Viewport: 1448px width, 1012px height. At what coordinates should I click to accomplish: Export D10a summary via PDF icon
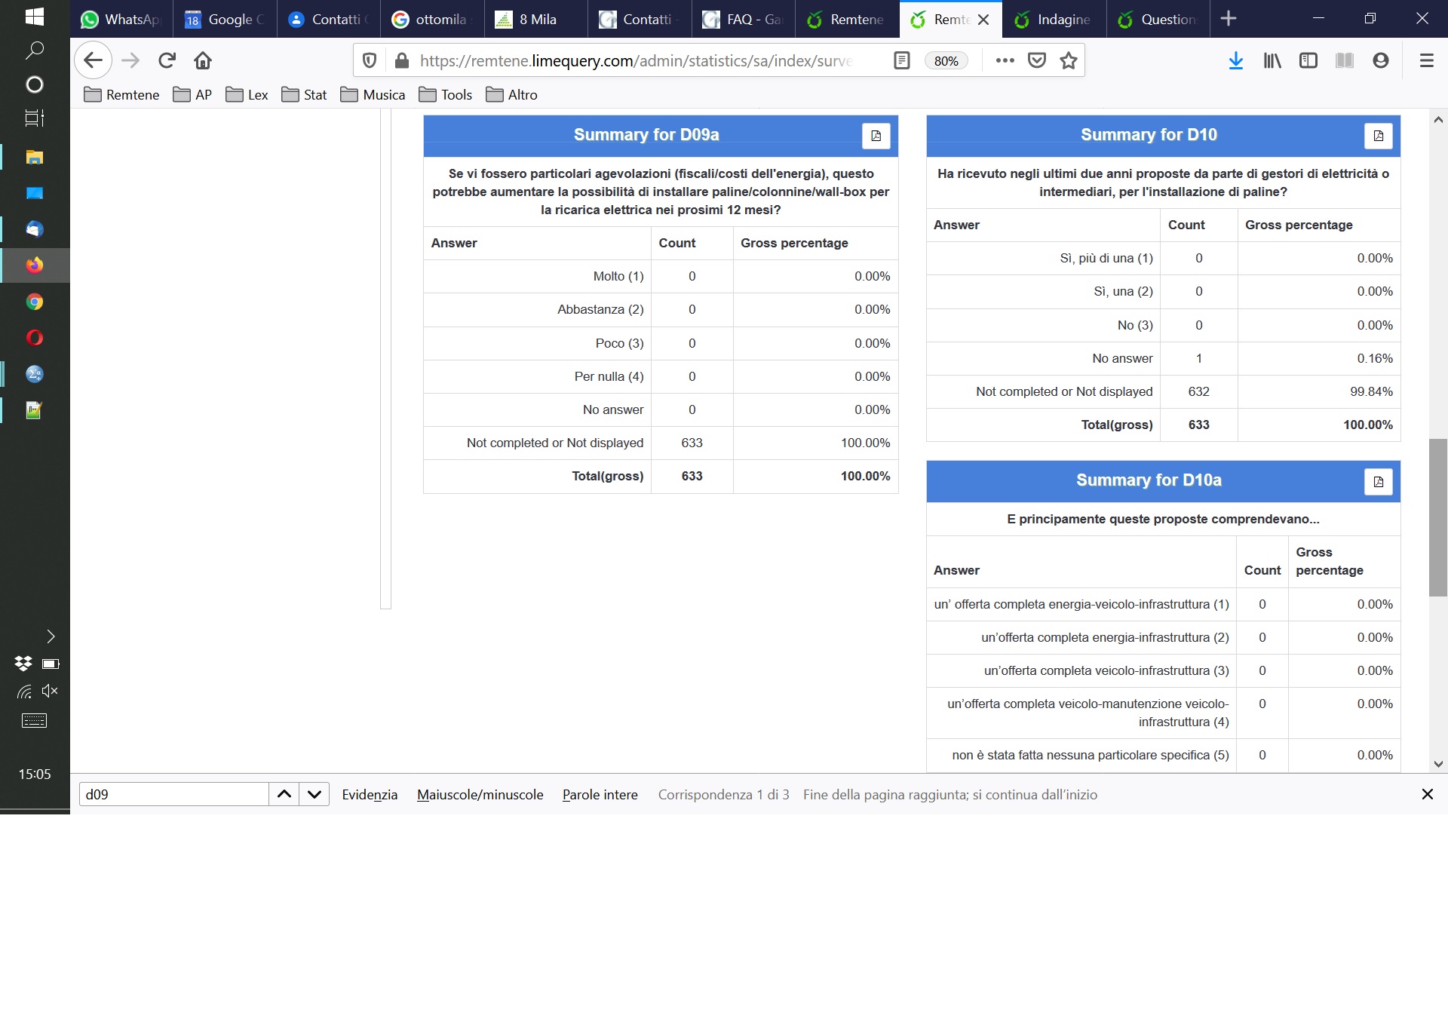pyautogui.click(x=1378, y=481)
